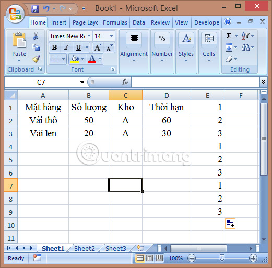The image size is (272, 268).
Task: Select column header D
Action: [167, 95]
